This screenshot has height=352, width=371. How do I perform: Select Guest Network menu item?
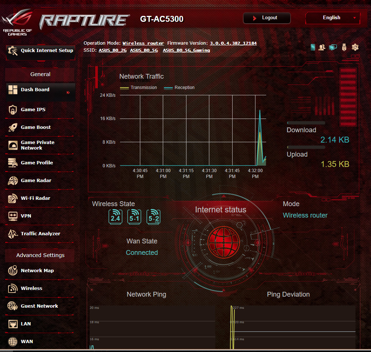click(40, 306)
